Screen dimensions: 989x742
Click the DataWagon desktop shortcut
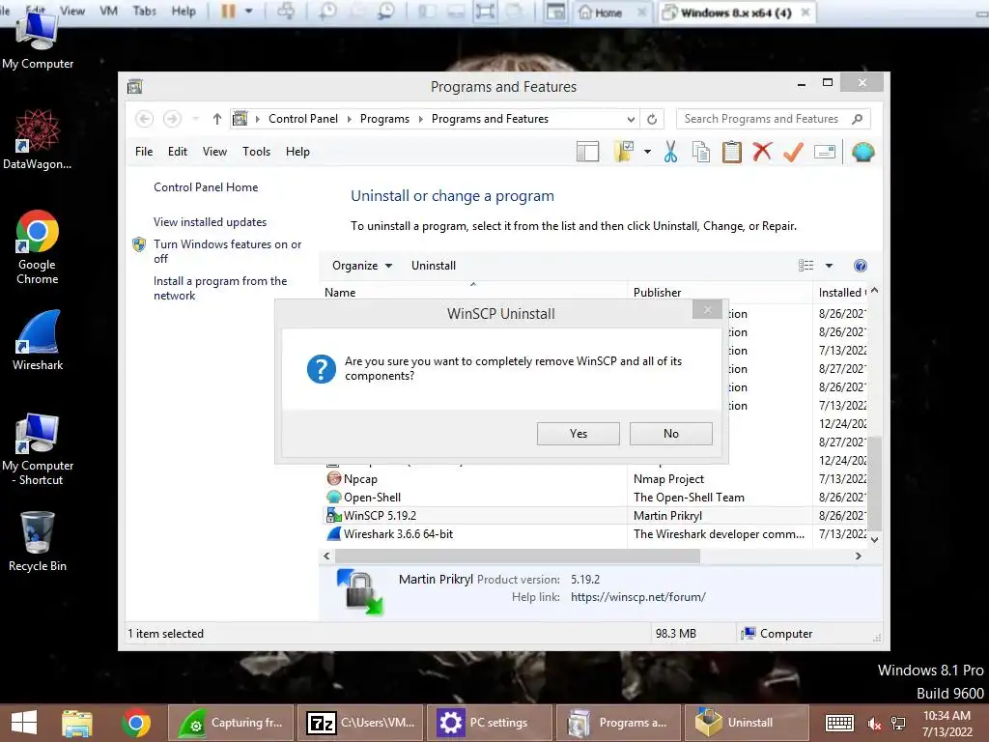pyautogui.click(x=38, y=139)
